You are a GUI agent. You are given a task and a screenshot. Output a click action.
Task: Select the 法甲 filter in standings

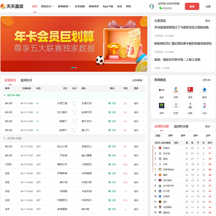click(x=208, y=136)
